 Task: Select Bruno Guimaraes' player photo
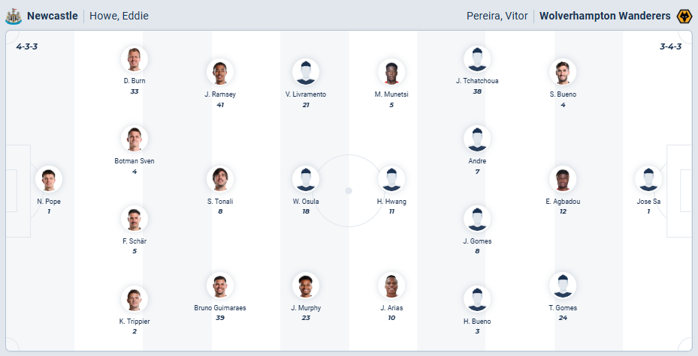220,286
